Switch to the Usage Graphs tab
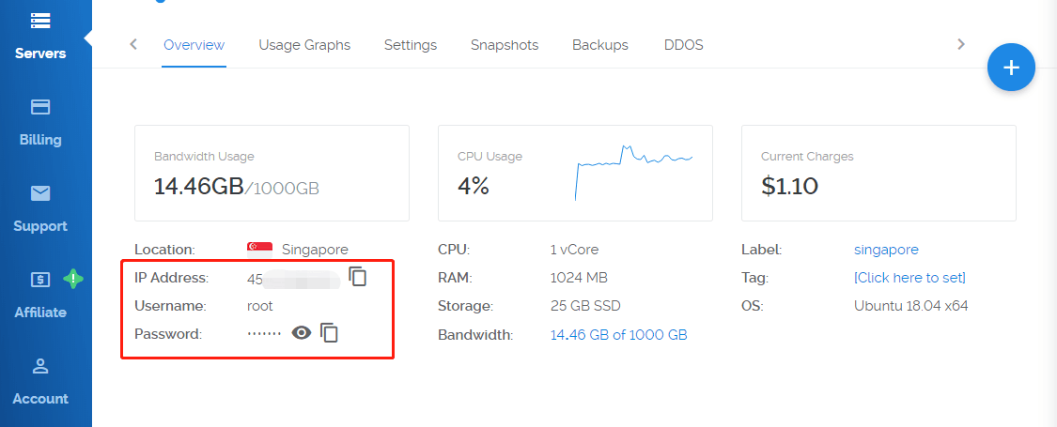 coord(304,45)
